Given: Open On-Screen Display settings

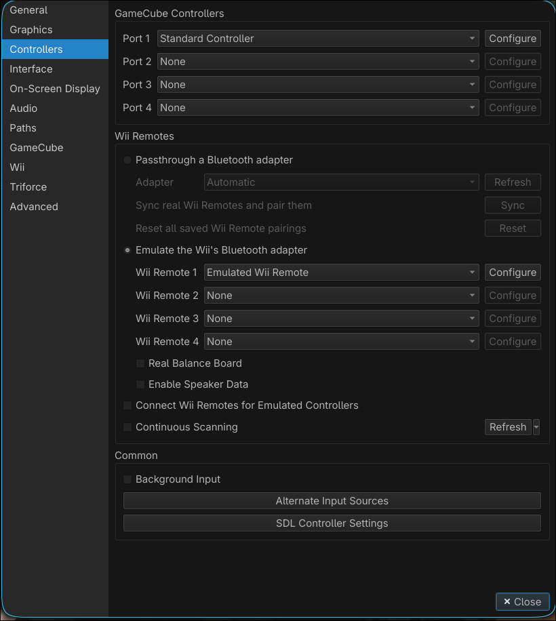Looking at the screenshot, I should (55, 89).
